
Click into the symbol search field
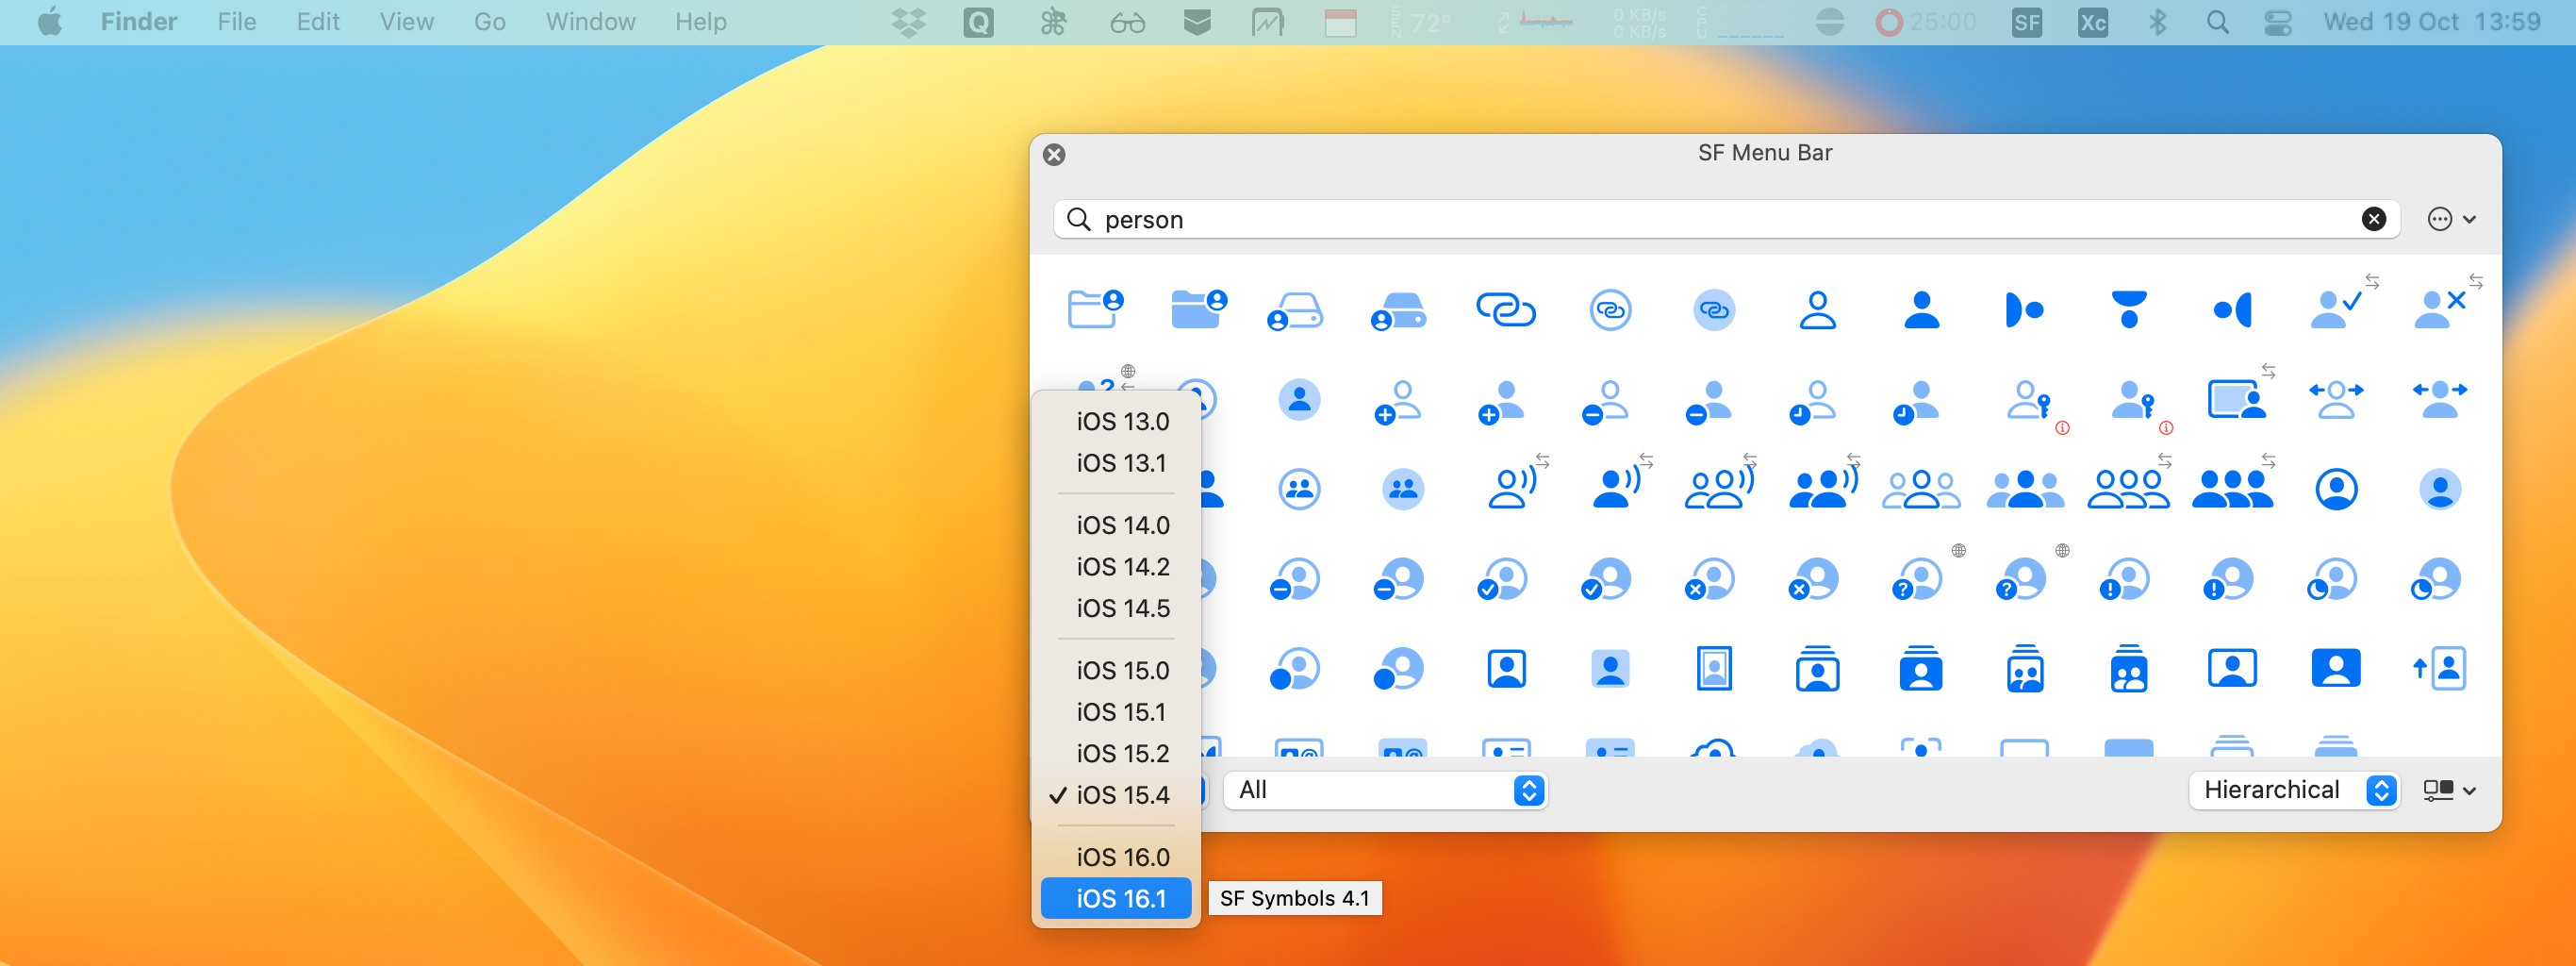point(1700,219)
